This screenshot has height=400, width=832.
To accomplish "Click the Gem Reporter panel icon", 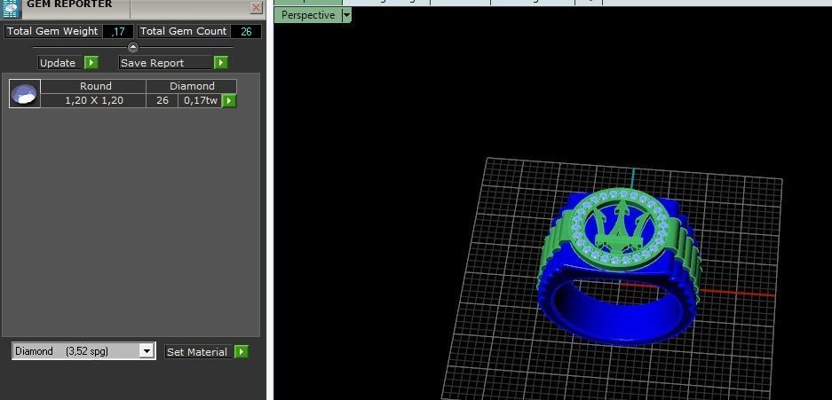I will pyautogui.click(x=12, y=7).
